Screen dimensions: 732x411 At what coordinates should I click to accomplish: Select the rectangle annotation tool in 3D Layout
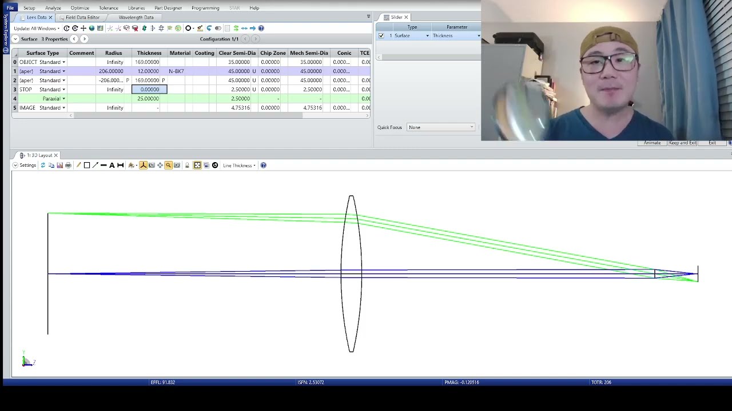click(x=87, y=165)
